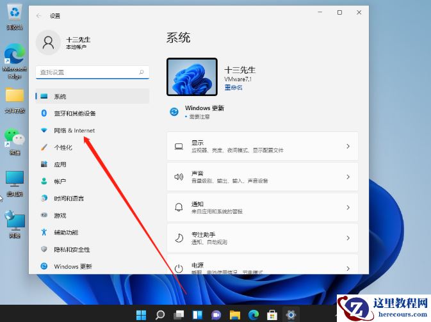The height and width of the screenshot is (322, 431).
Task: Click the 游戏 controller icon
Action: click(44, 215)
